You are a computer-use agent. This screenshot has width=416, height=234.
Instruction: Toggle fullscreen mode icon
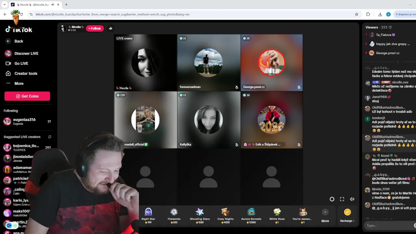click(x=342, y=199)
